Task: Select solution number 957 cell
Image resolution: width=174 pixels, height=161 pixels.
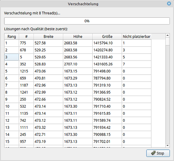Action: pyautogui.click(x=26, y=142)
